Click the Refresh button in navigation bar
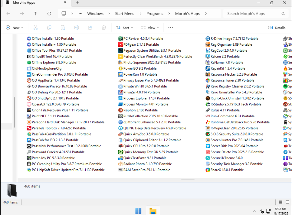Image resolution: width=292 pixels, height=215 pixels. tap(49, 14)
